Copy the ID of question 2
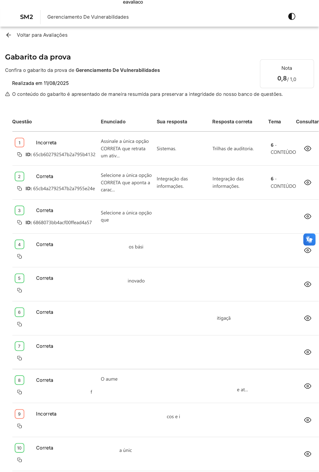 (20, 189)
